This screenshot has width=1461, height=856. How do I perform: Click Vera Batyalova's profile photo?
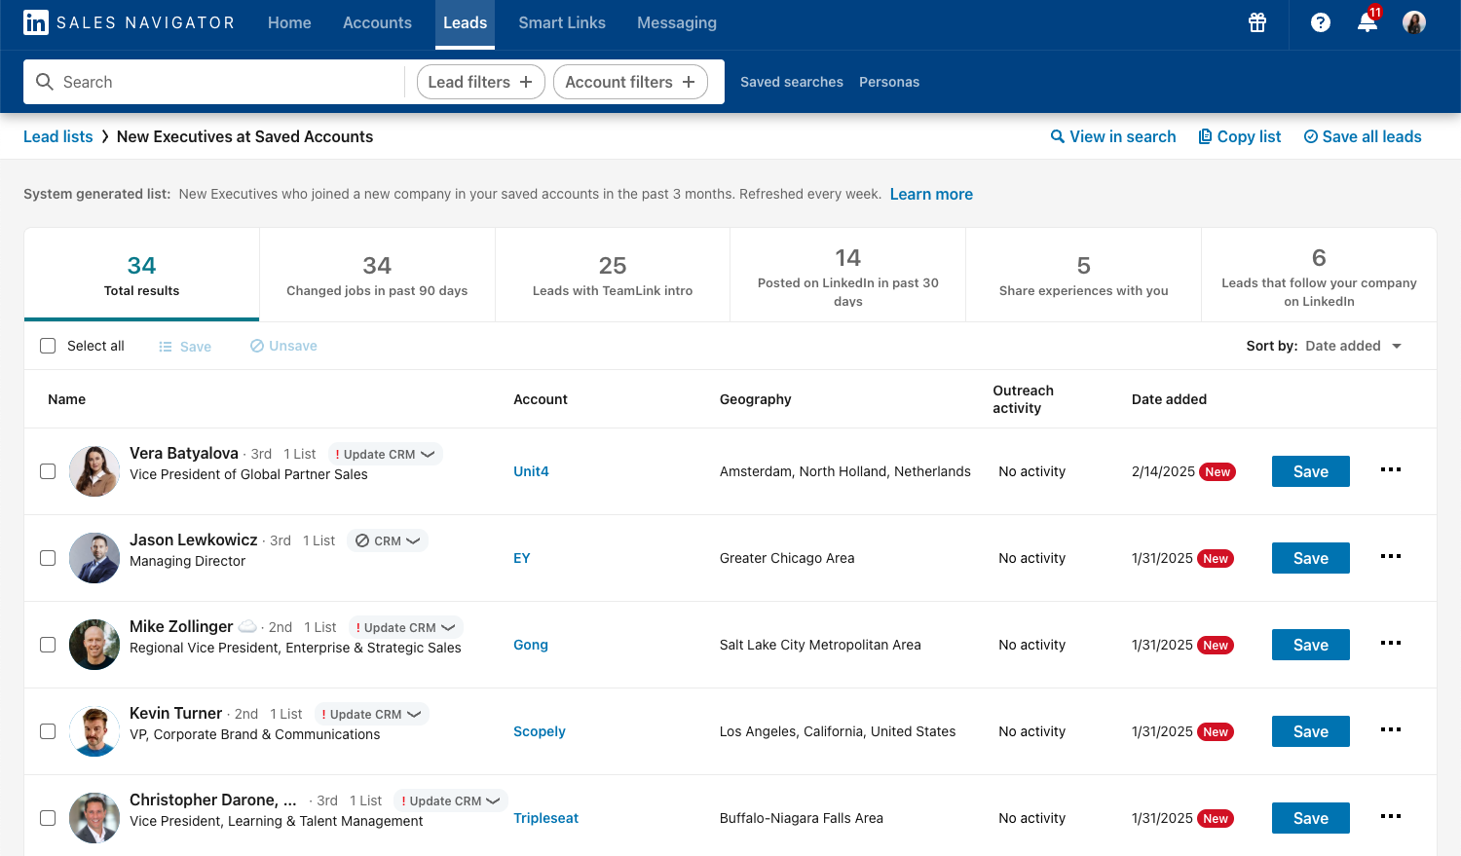pyautogui.click(x=94, y=471)
